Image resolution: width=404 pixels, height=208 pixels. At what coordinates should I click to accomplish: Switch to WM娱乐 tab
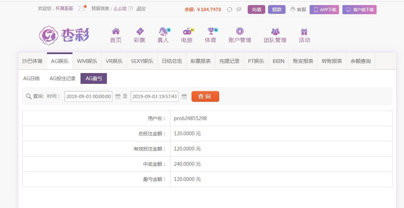87,61
